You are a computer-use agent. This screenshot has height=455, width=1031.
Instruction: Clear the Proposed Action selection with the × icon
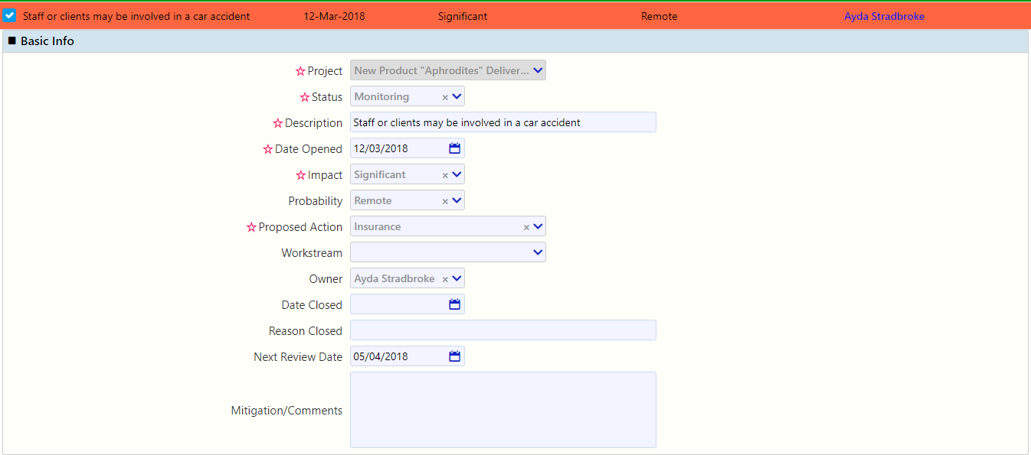coord(527,226)
